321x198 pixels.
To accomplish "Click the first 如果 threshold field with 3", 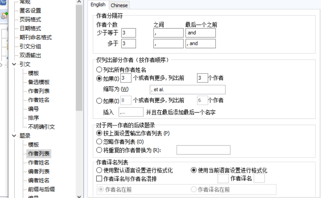I will point(126,78).
